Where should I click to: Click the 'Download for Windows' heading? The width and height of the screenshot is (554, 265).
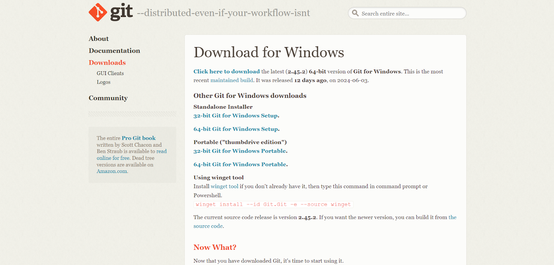coord(269,52)
